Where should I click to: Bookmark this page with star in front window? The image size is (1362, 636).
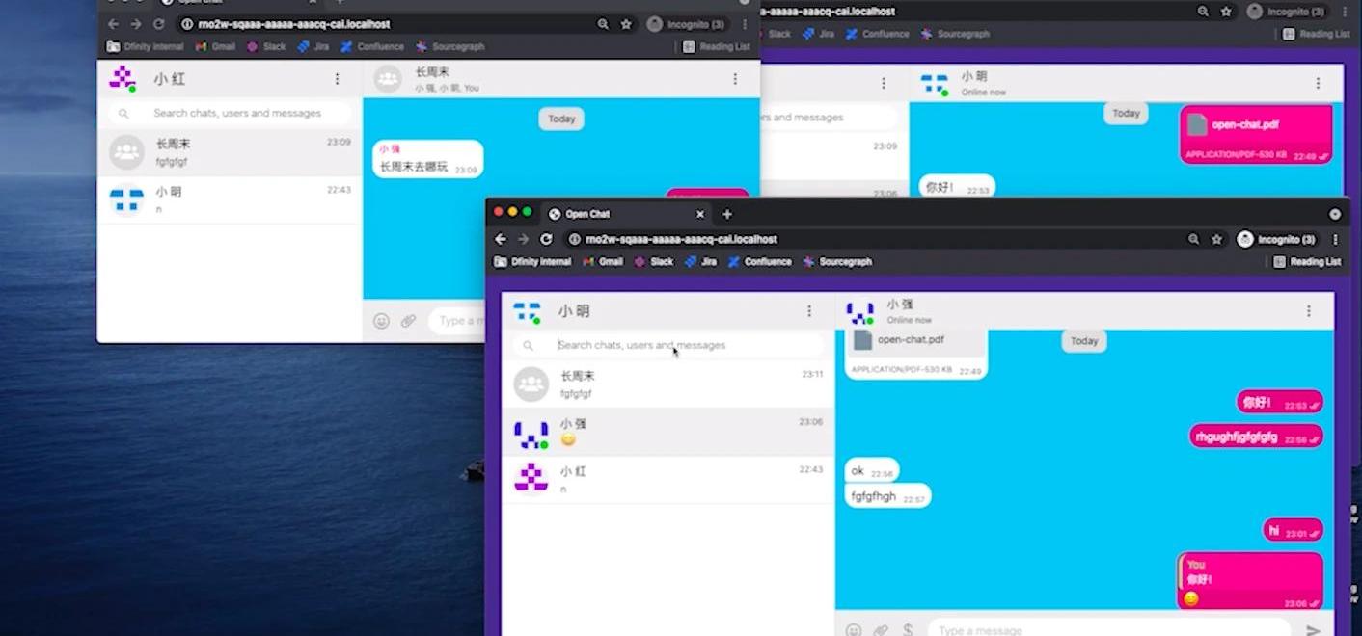coord(1216,239)
